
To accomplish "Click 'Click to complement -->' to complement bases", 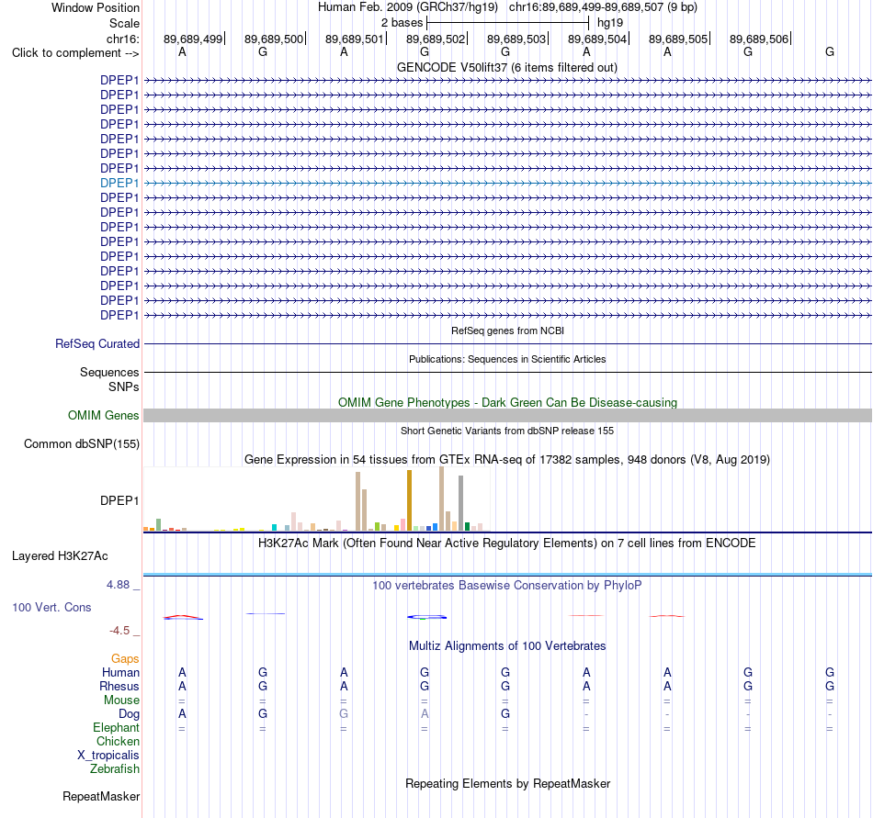I will tap(75, 53).
